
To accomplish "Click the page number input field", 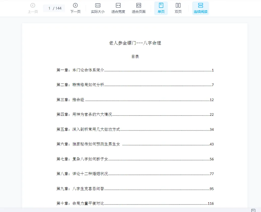I will pos(54,8).
